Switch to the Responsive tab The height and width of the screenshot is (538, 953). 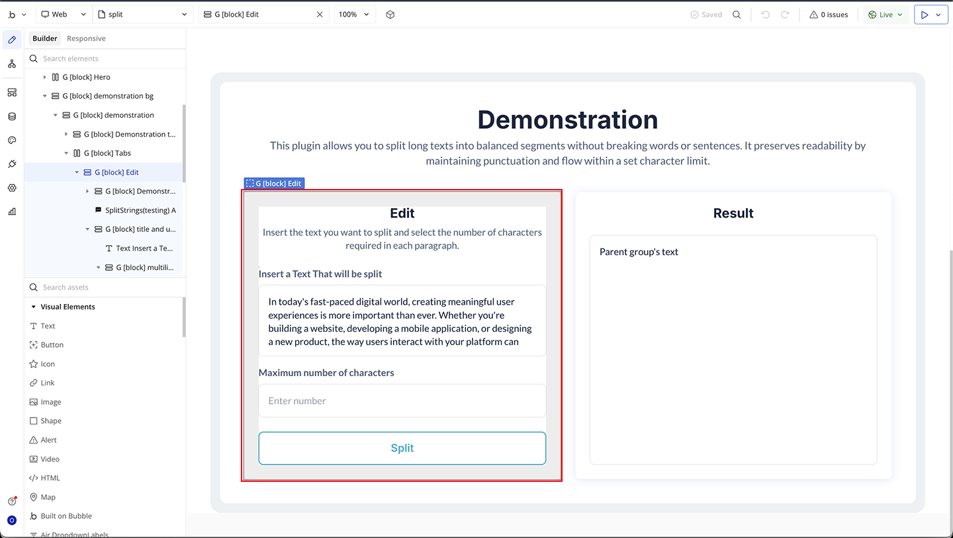coord(86,38)
